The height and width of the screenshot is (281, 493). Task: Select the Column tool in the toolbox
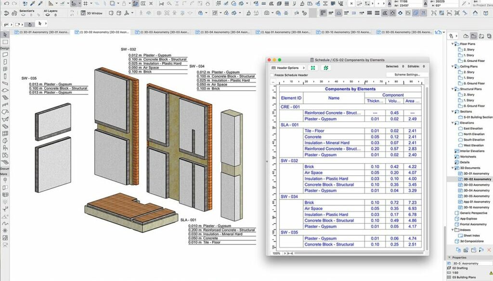pyautogui.click(x=5, y=76)
